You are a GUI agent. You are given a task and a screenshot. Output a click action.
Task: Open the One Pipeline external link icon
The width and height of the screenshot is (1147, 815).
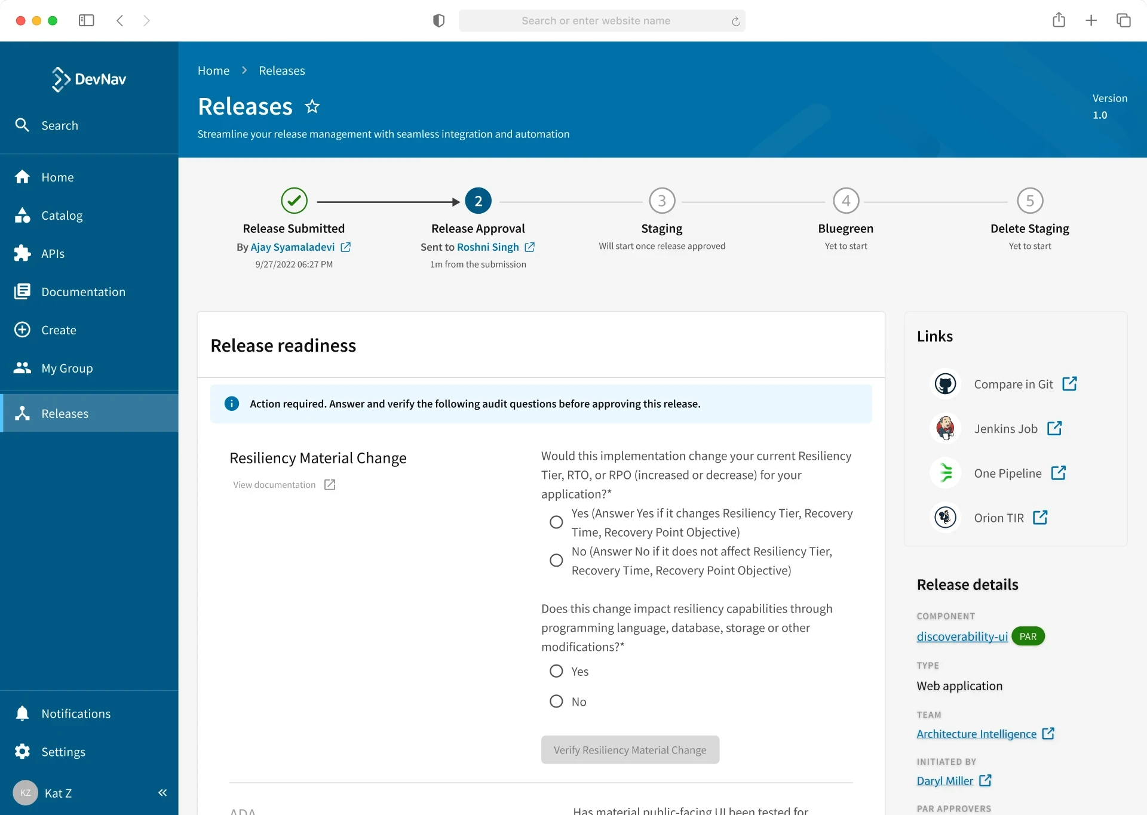tap(1058, 473)
